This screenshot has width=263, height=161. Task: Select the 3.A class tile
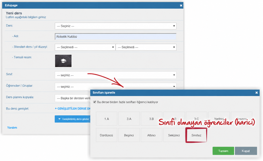tap(129, 119)
